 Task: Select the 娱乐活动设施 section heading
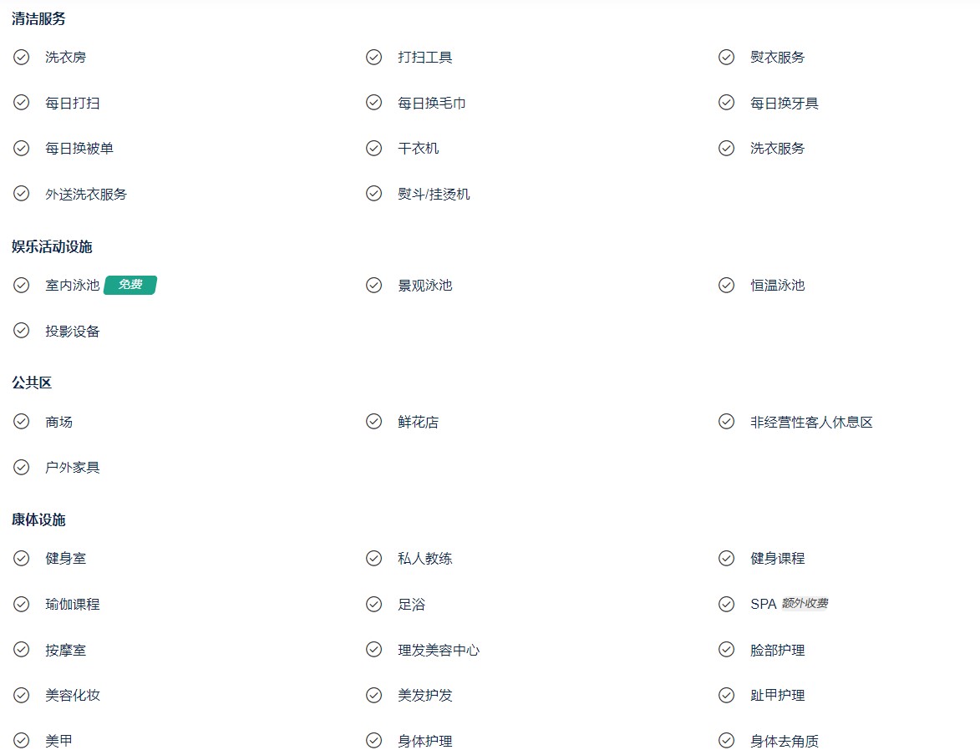coord(52,247)
